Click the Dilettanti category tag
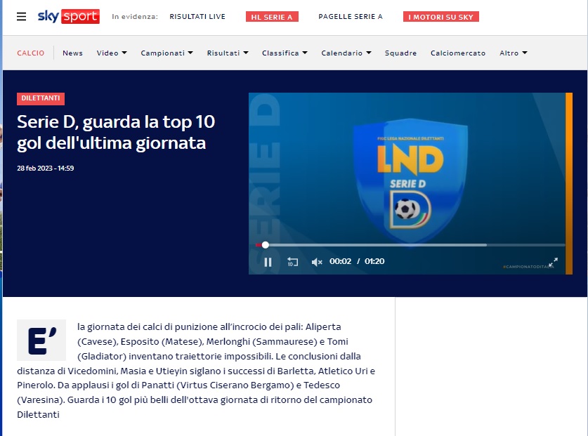The height and width of the screenshot is (436, 588). point(41,99)
